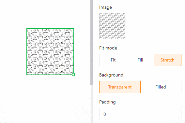The image size is (185, 123).
Task: Click the scrollbar track below the thumb
Action: coord(91,104)
